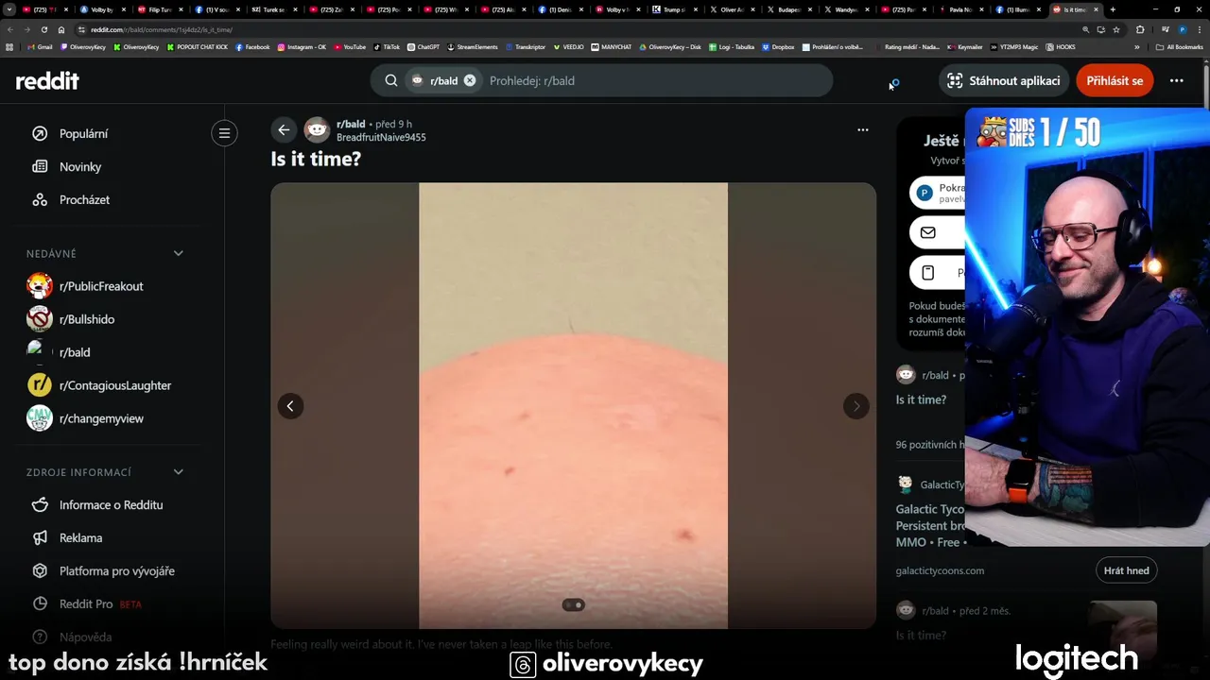Viewport: 1210px width, 680px height.
Task: Open galactictycoons.com ad link
Action: pyautogui.click(x=940, y=570)
